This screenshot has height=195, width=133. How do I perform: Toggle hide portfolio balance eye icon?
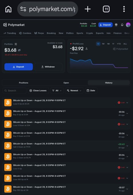(19, 50)
